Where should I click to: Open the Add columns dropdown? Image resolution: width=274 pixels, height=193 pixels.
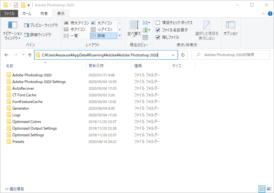click(x=147, y=30)
